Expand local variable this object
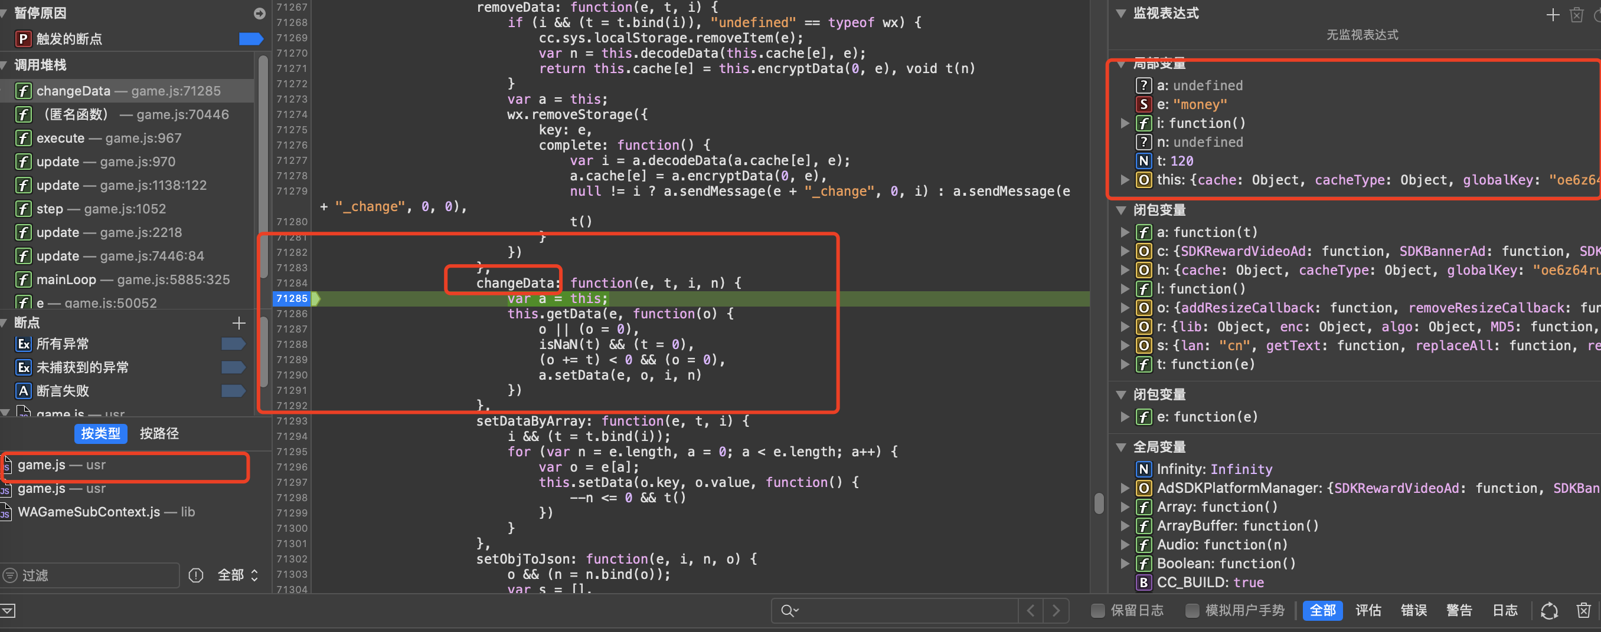The width and height of the screenshot is (1601, 632). (x=1125, y=180)
